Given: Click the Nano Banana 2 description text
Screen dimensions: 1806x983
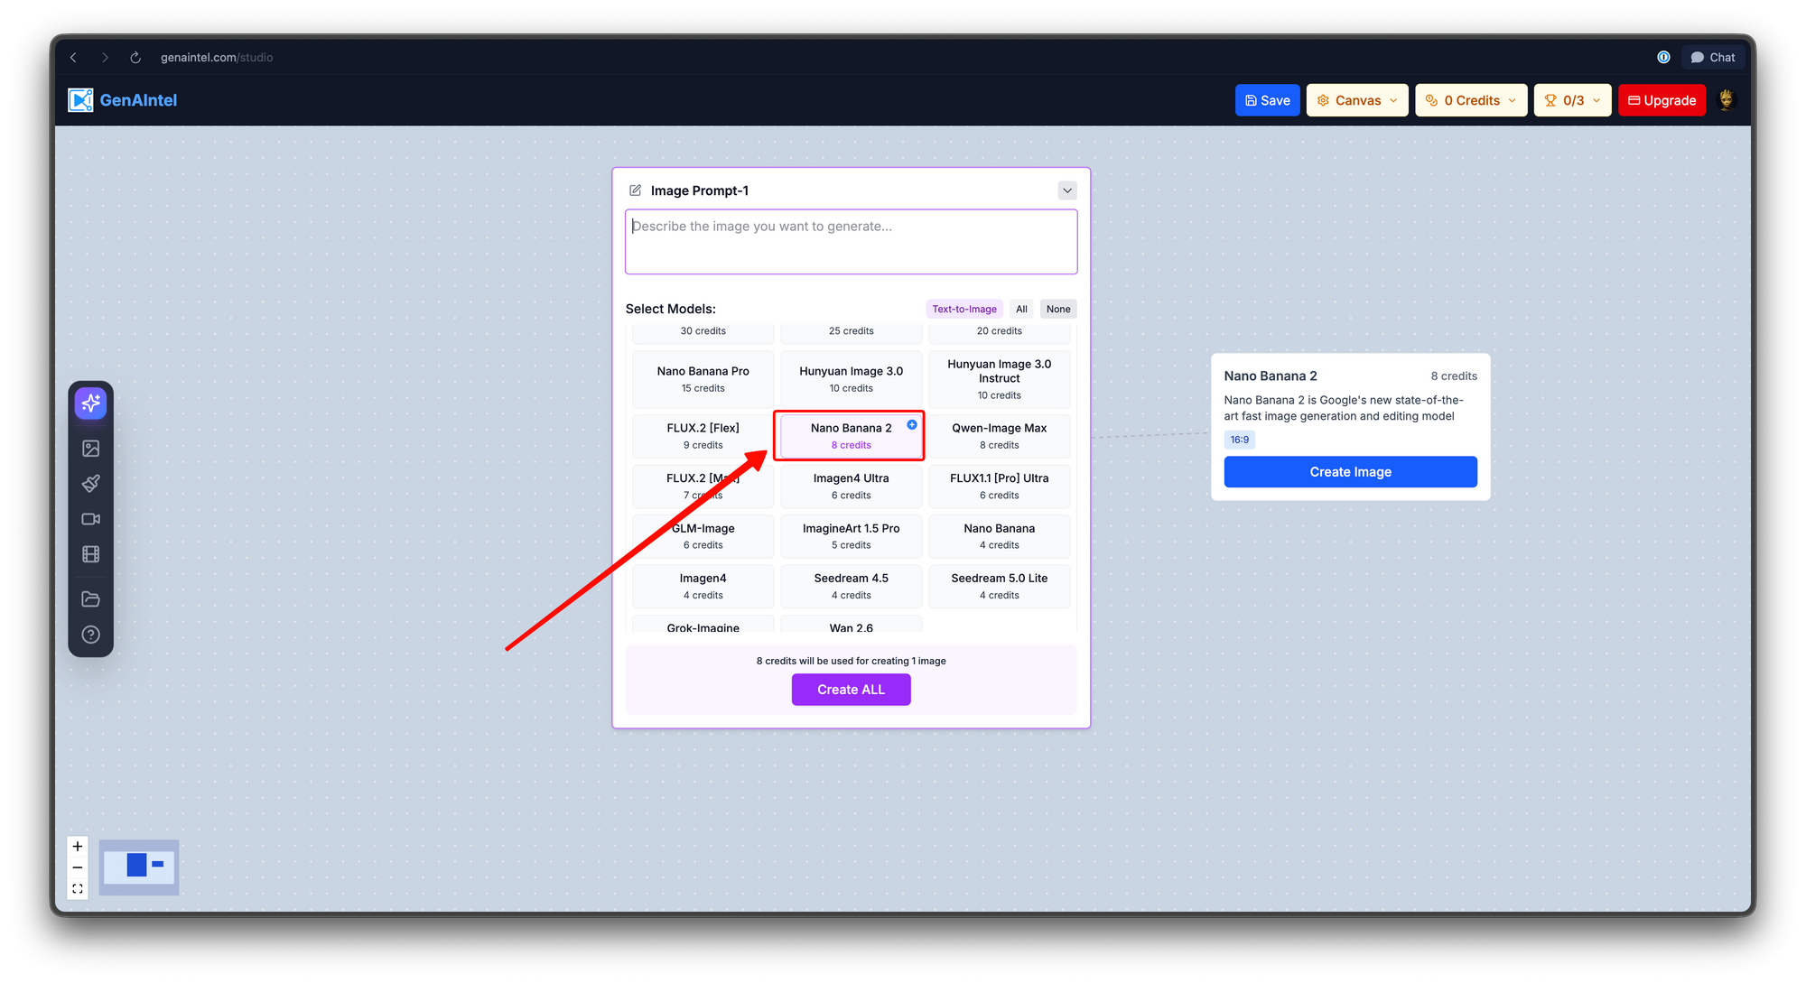Looking at the screenshot, I should [1344, 408].
